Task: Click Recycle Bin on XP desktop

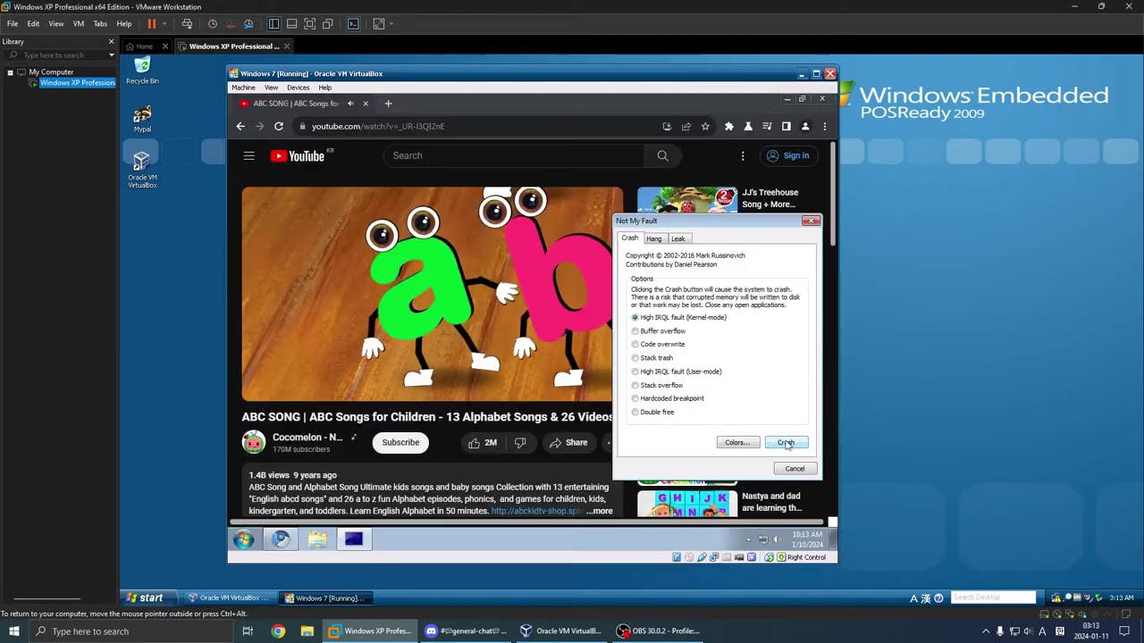Action: 142,71
